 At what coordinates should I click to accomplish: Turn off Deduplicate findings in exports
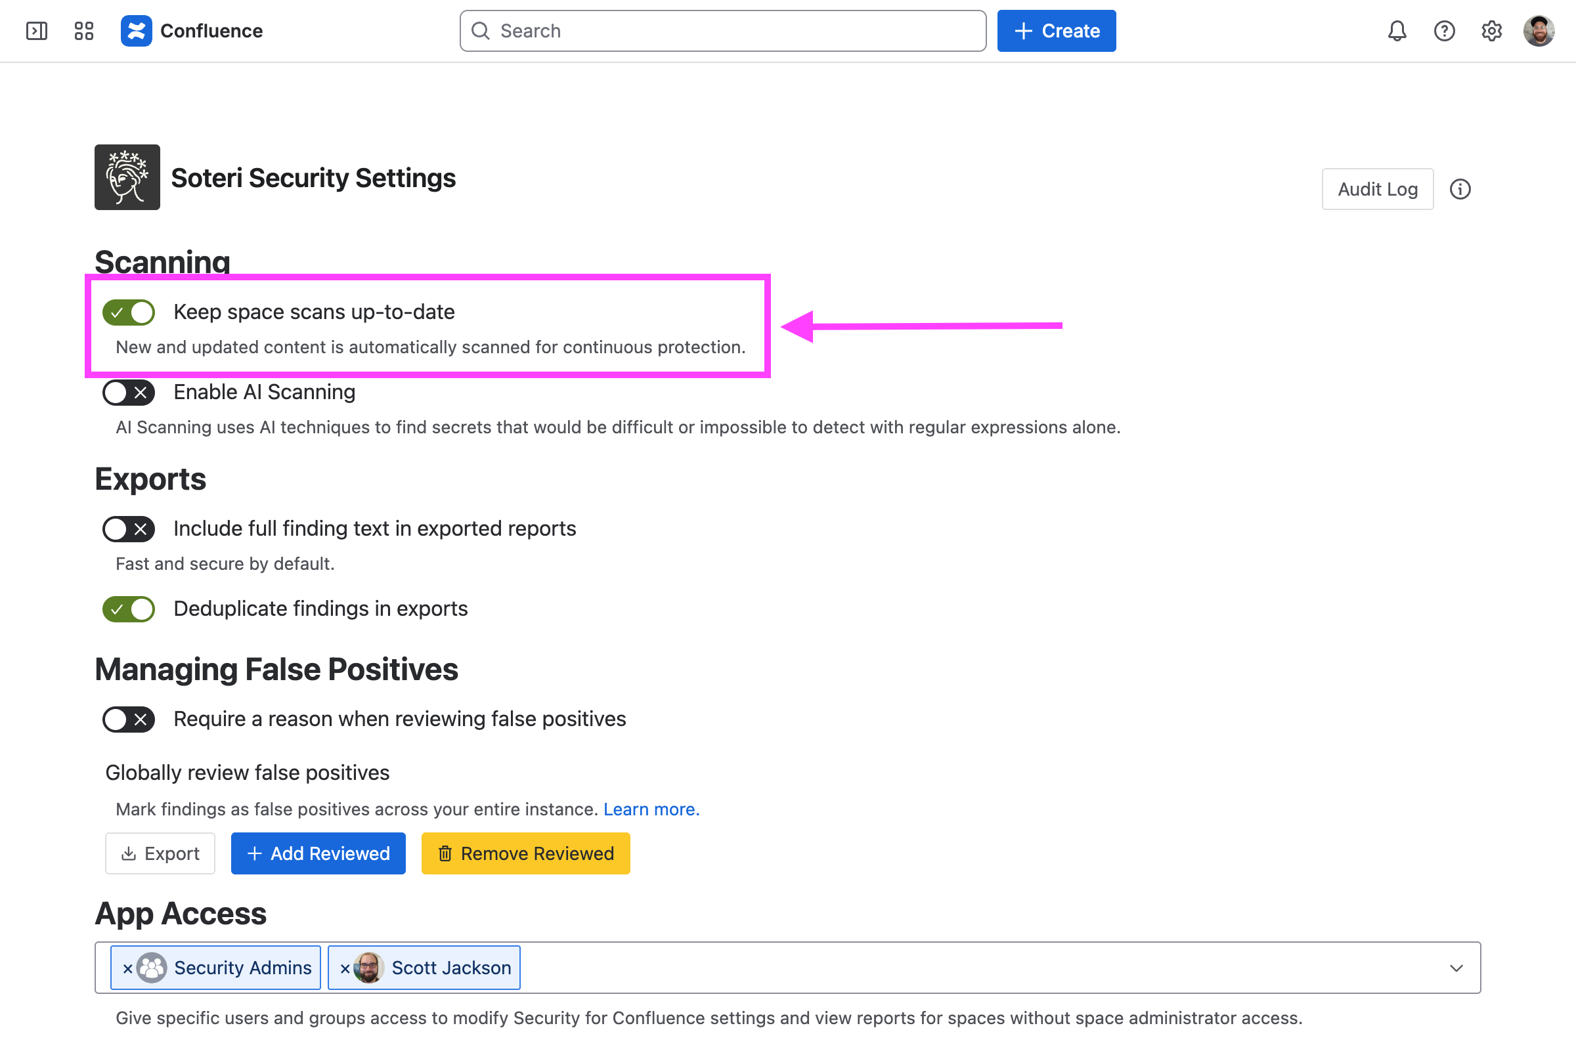click(x=128, y=609)
